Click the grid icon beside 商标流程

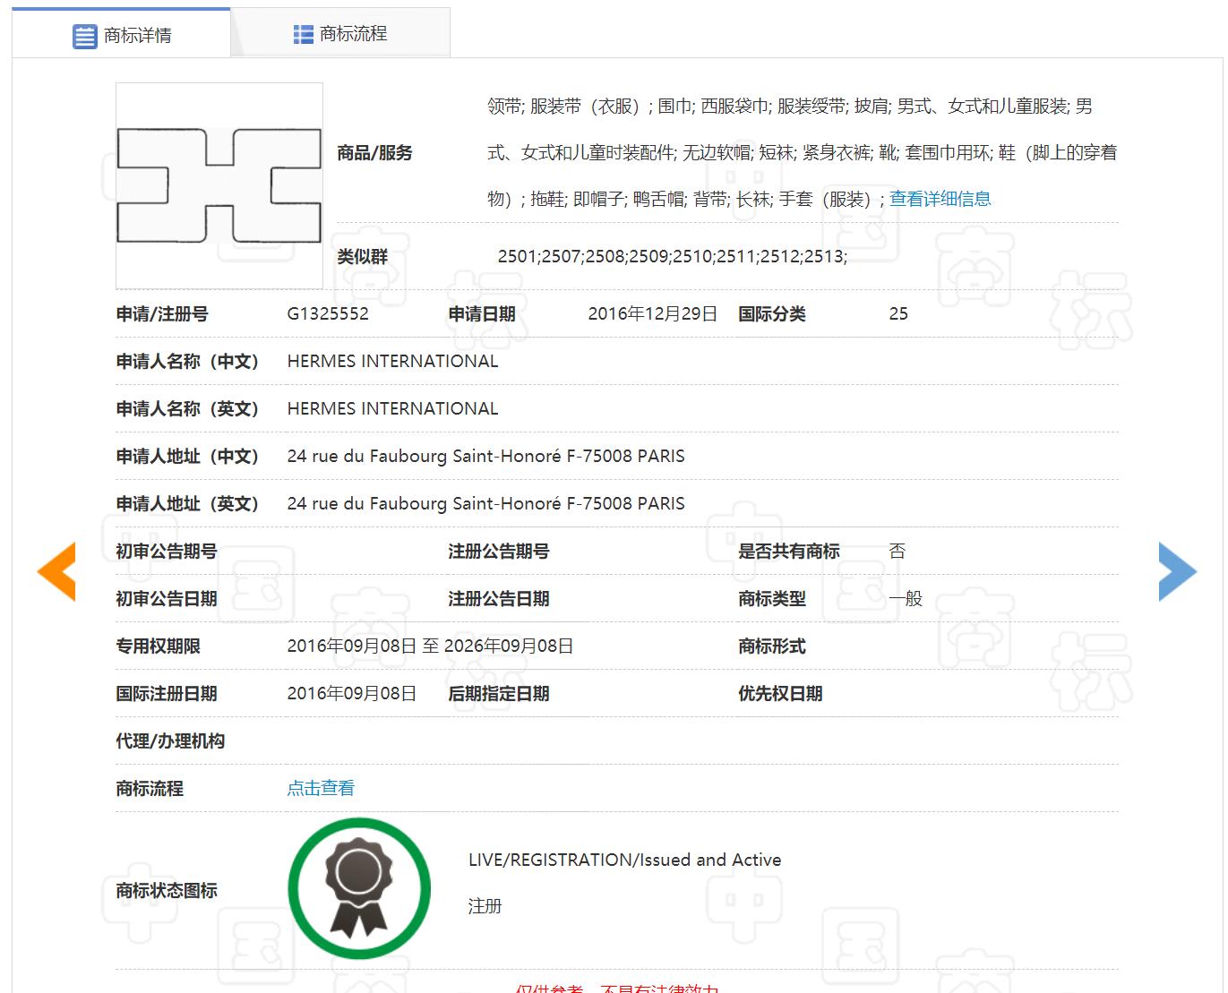[x=303, y=34]
